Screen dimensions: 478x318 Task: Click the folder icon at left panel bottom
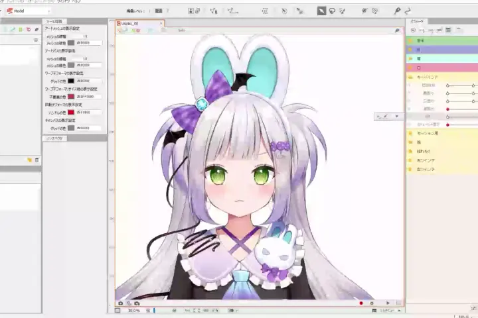[30, 160]
